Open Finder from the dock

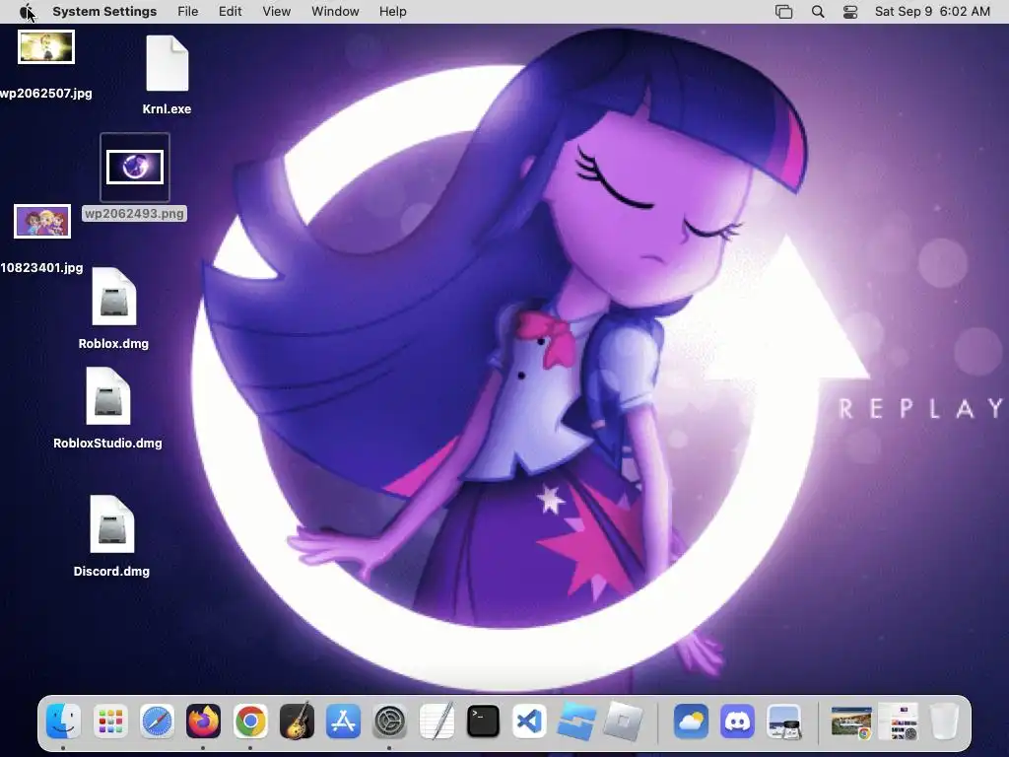(x=63, y=721)
